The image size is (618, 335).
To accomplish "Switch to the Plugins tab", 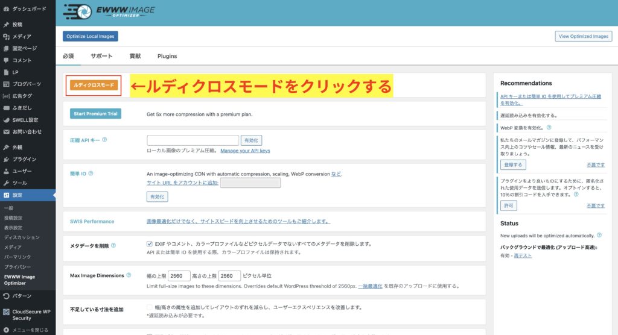I will 167,56.
